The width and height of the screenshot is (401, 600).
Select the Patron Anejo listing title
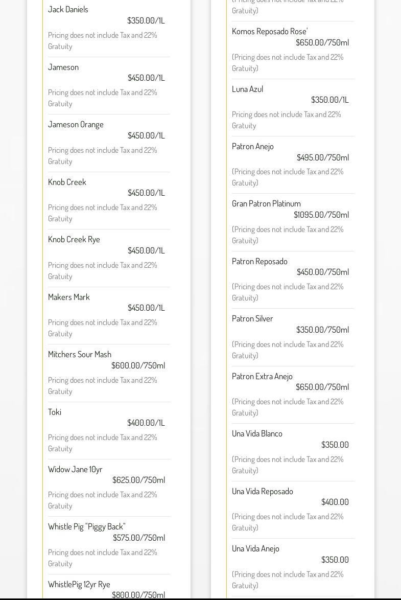[253, 146]
